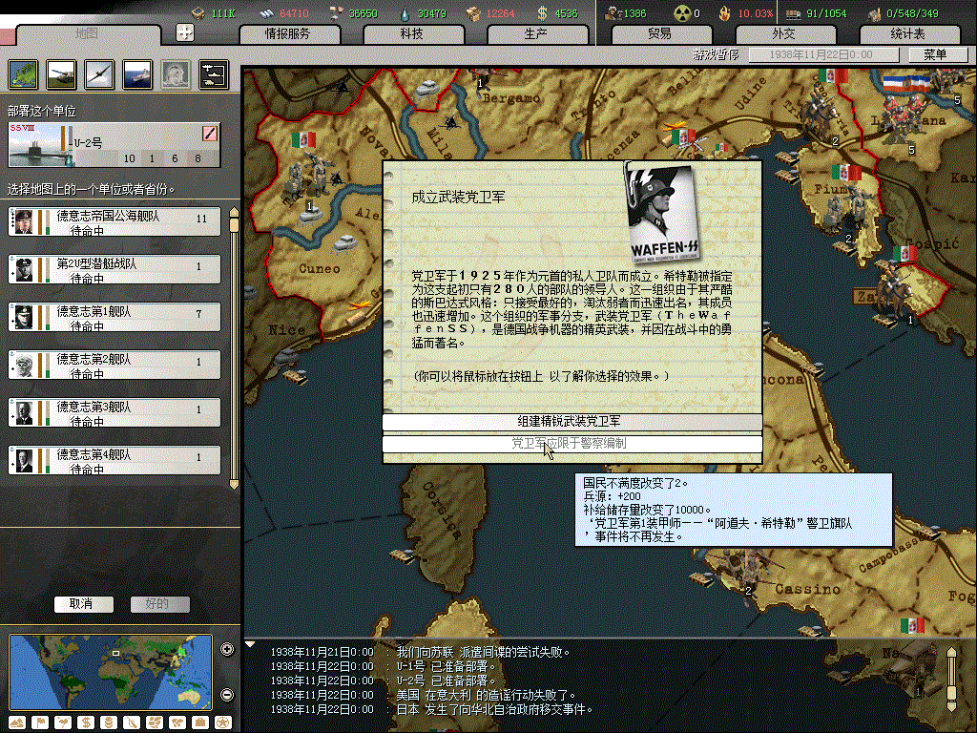Select the aircraft units filter icon
This screenshot has height=733, width=977.
click(98, 73)
